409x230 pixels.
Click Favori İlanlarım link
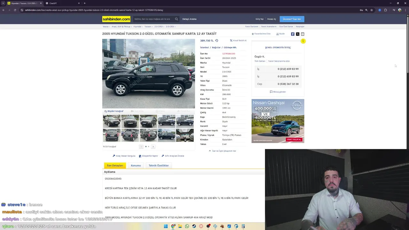[x=251, y=27]
